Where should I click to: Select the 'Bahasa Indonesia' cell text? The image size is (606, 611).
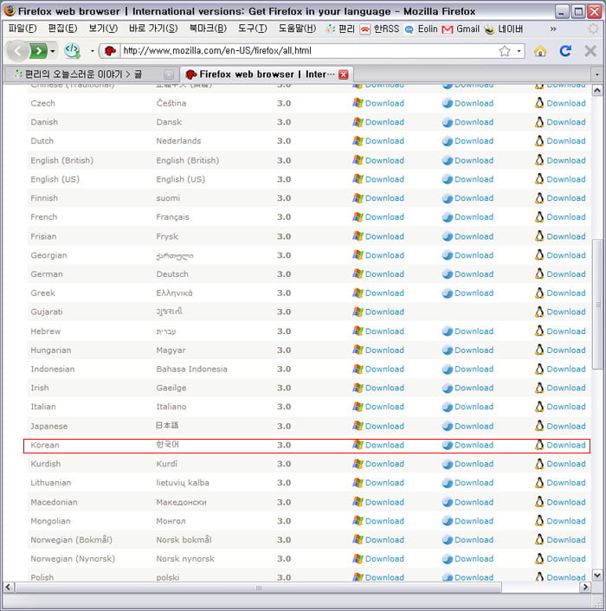click(191, 369)
